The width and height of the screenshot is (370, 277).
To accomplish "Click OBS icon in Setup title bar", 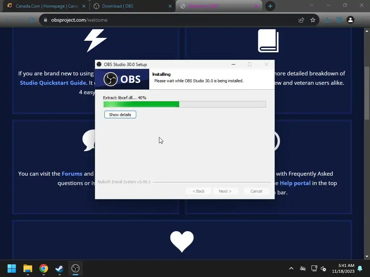I will [99, 64].
